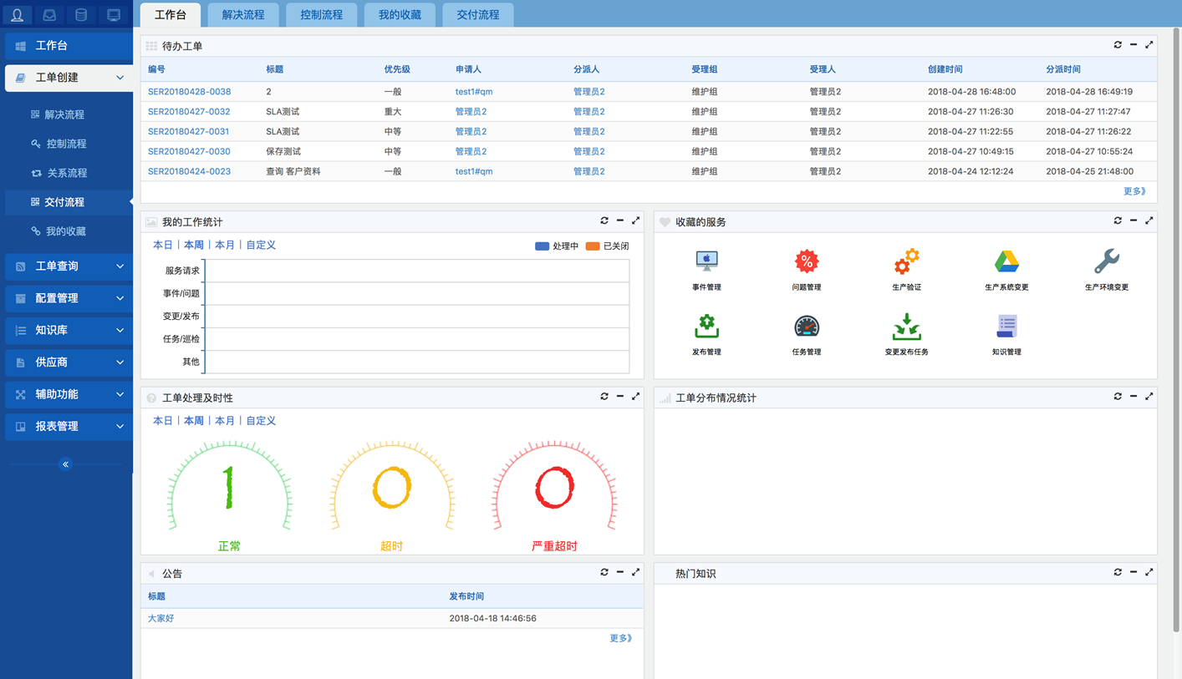Viewport: 1182px width, 679px height.
Task: Click the 任务管理 gauge icon
Action: (x=806, y=327)
